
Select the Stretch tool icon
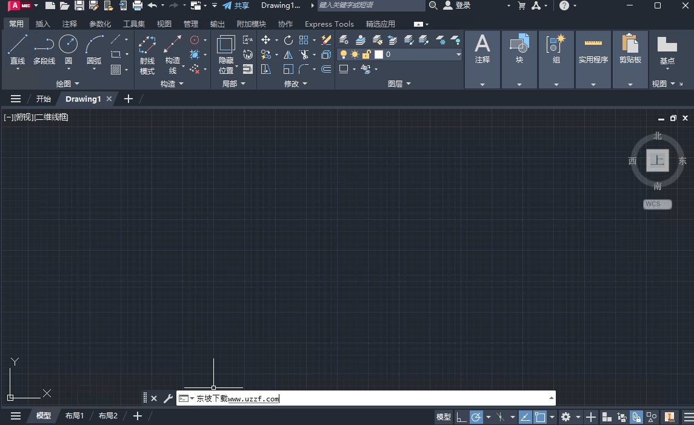click(x=265, y=69)
